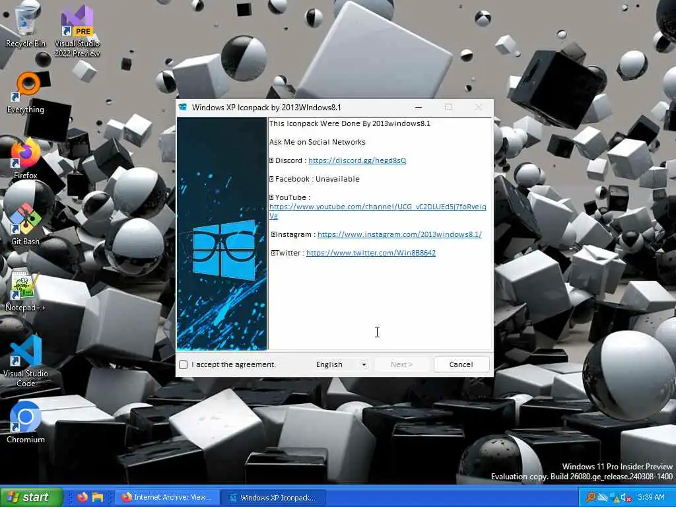Viewport: 676px width, 507px height.
Task: Click Firefox in the quick launch bar
Action: [83, 497]
